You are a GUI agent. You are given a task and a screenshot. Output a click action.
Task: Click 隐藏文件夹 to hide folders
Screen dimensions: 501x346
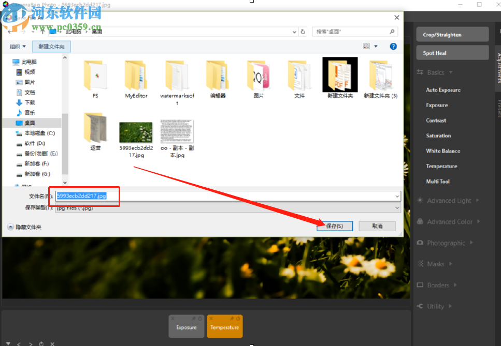click(24, 227)
